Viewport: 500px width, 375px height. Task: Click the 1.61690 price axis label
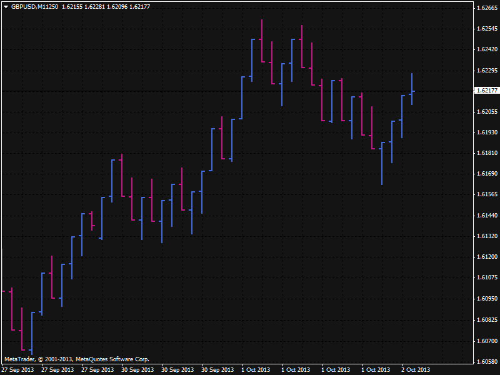click(487, 174)
